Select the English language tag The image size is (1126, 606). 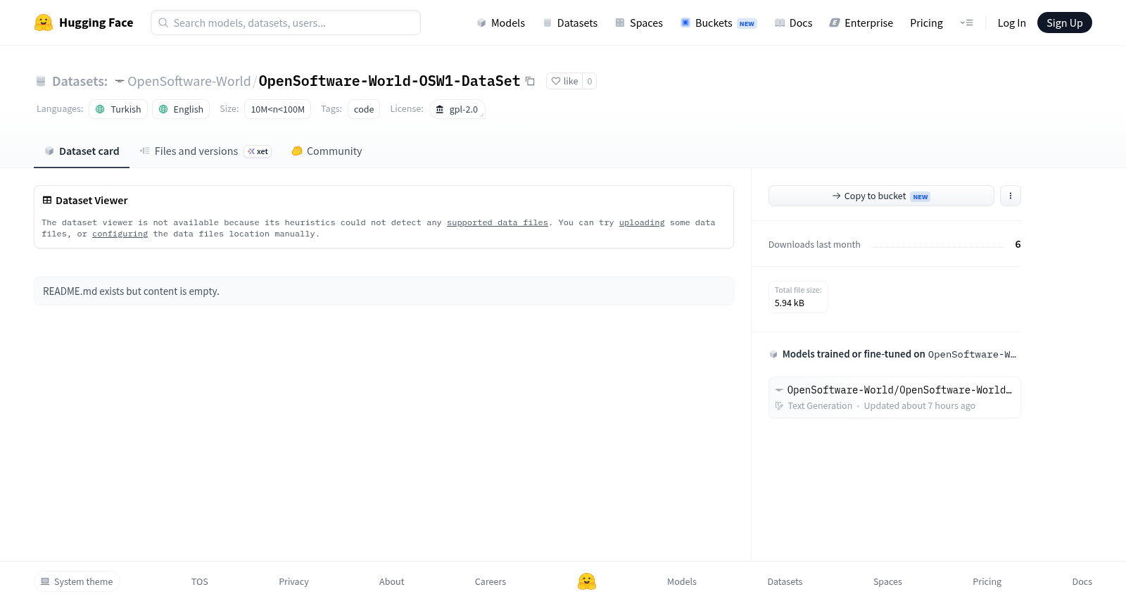(181, 109)
